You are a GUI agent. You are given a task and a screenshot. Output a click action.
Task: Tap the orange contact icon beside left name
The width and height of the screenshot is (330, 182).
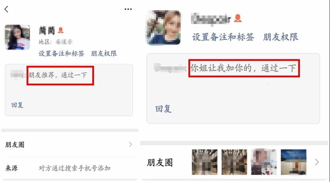click(60, 30)
